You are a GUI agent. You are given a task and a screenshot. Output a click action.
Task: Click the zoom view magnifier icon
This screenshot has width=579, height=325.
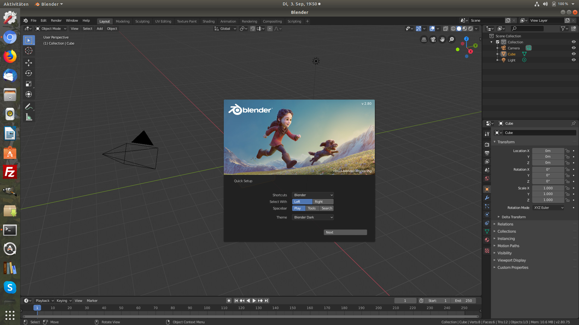(451, 39)
